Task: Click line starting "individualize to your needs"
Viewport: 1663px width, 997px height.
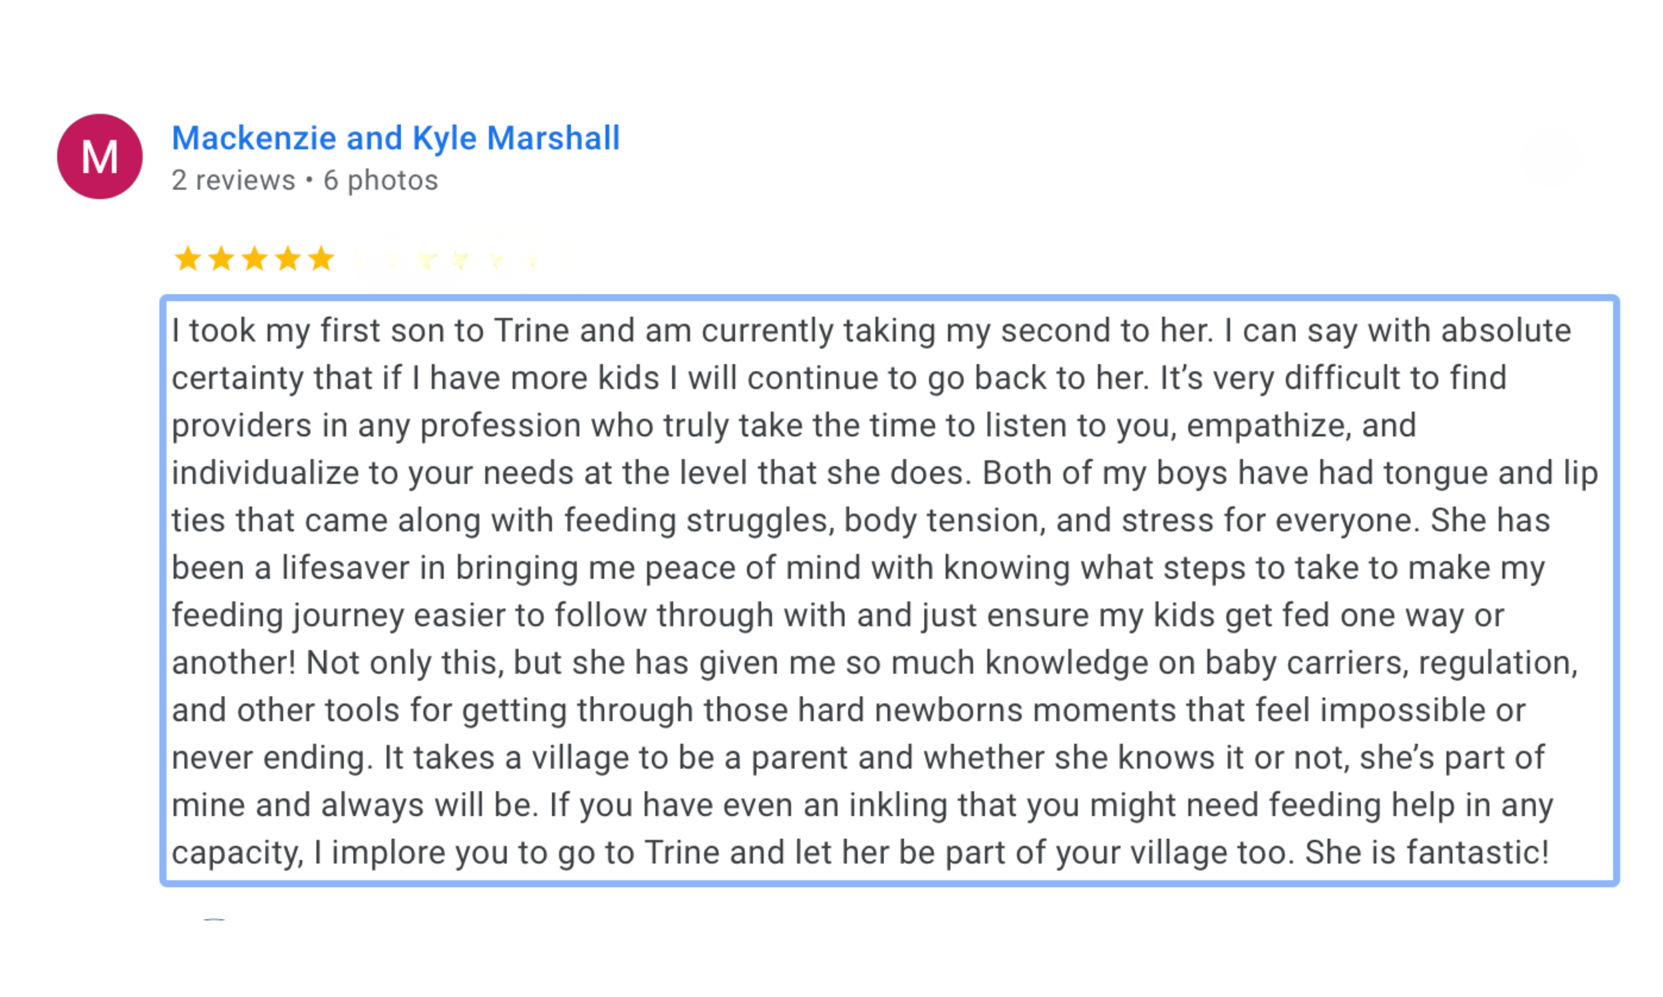Action: pyautogui.click(x=885, y=473)
